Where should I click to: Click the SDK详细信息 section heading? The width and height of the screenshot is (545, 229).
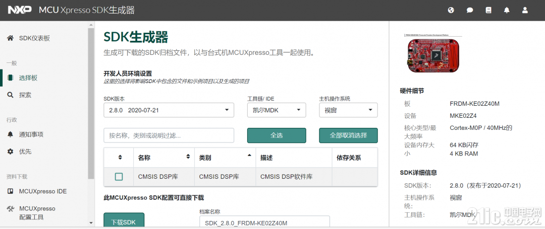pos(418,173)
